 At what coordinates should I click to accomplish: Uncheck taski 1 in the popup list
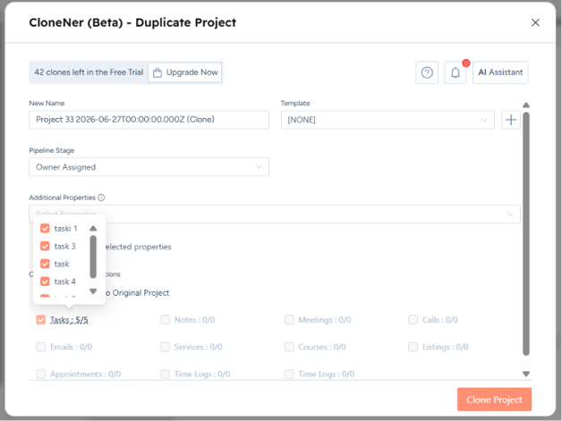(45, 229)
